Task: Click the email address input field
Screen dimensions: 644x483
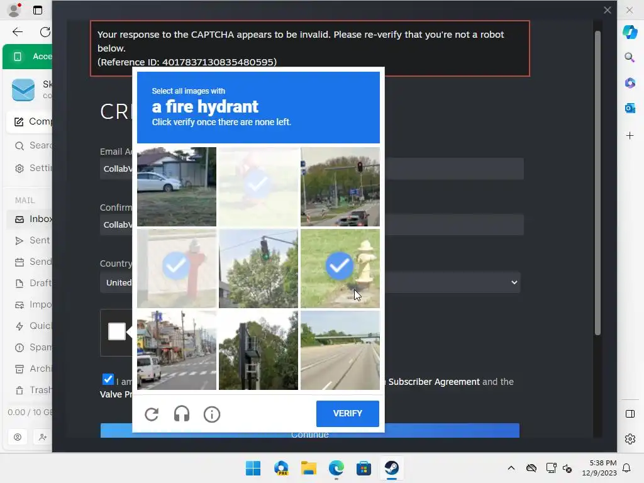Action: click(312, 169)
